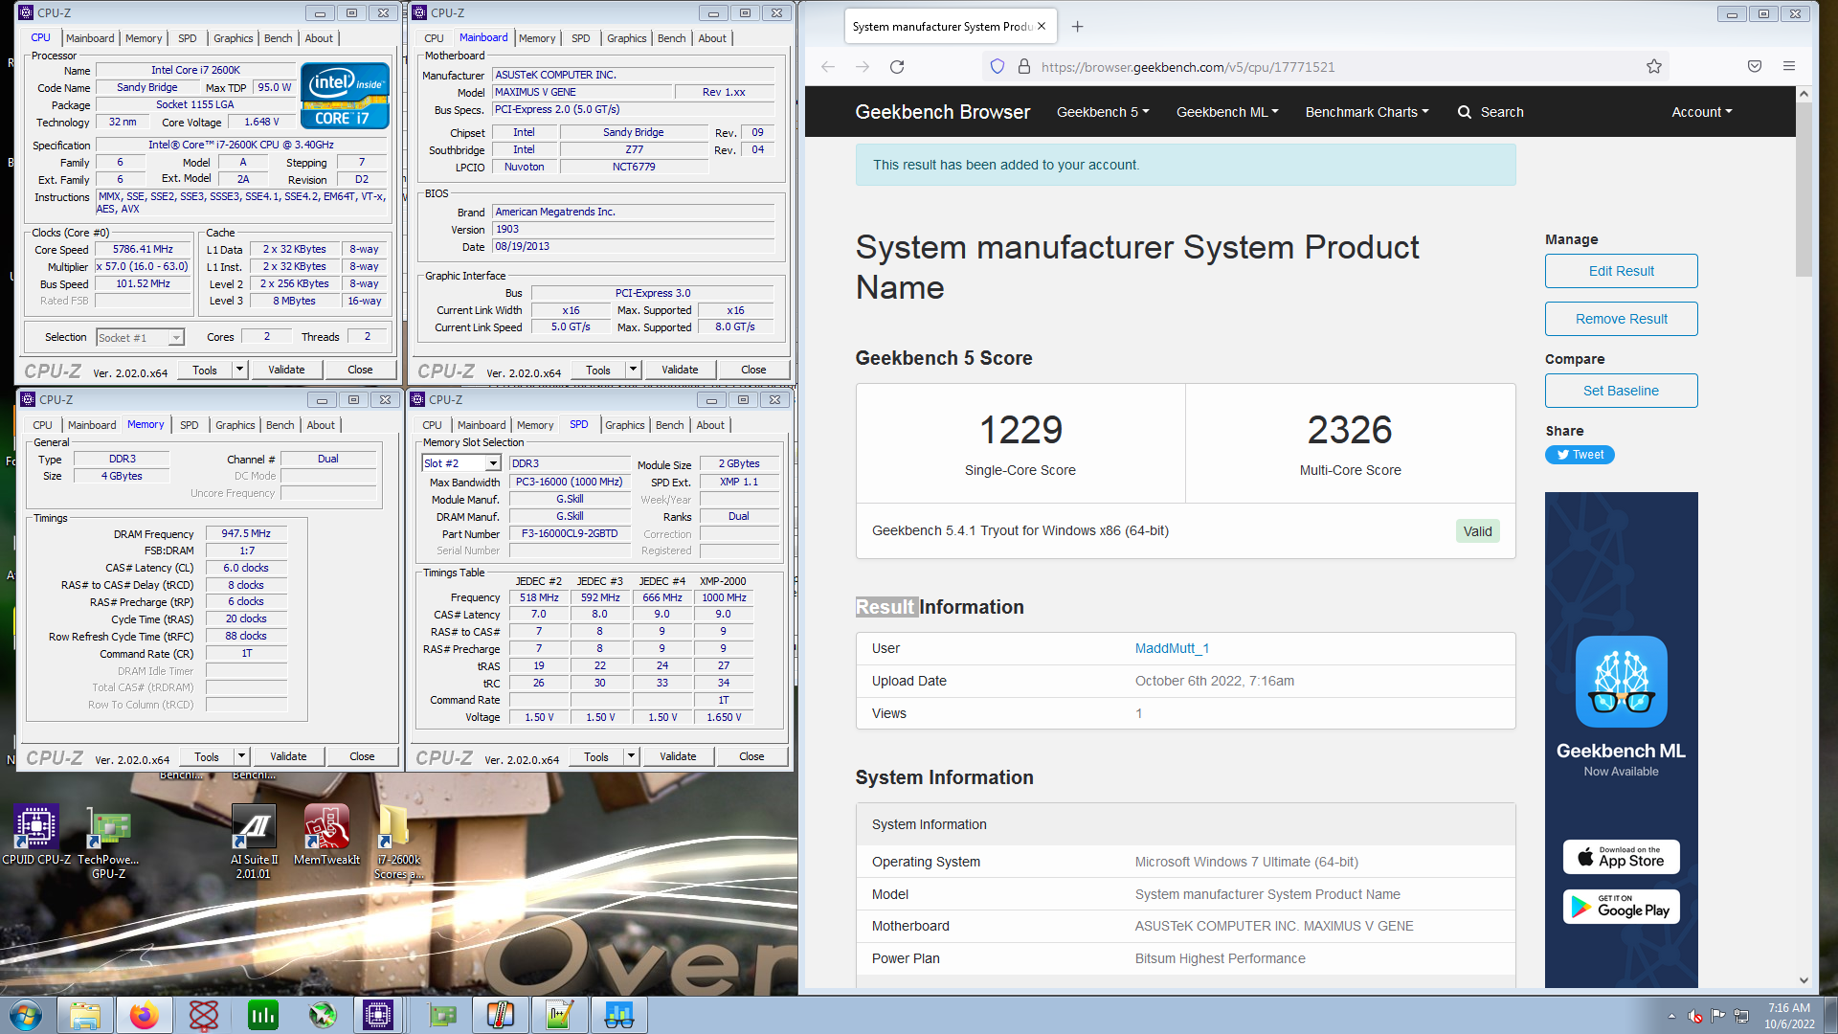Image resolution: width=1838 pixels, height=1034 pixels.
Task: Open the red atom taskbar icon
Action: (x=204, y=1015)
